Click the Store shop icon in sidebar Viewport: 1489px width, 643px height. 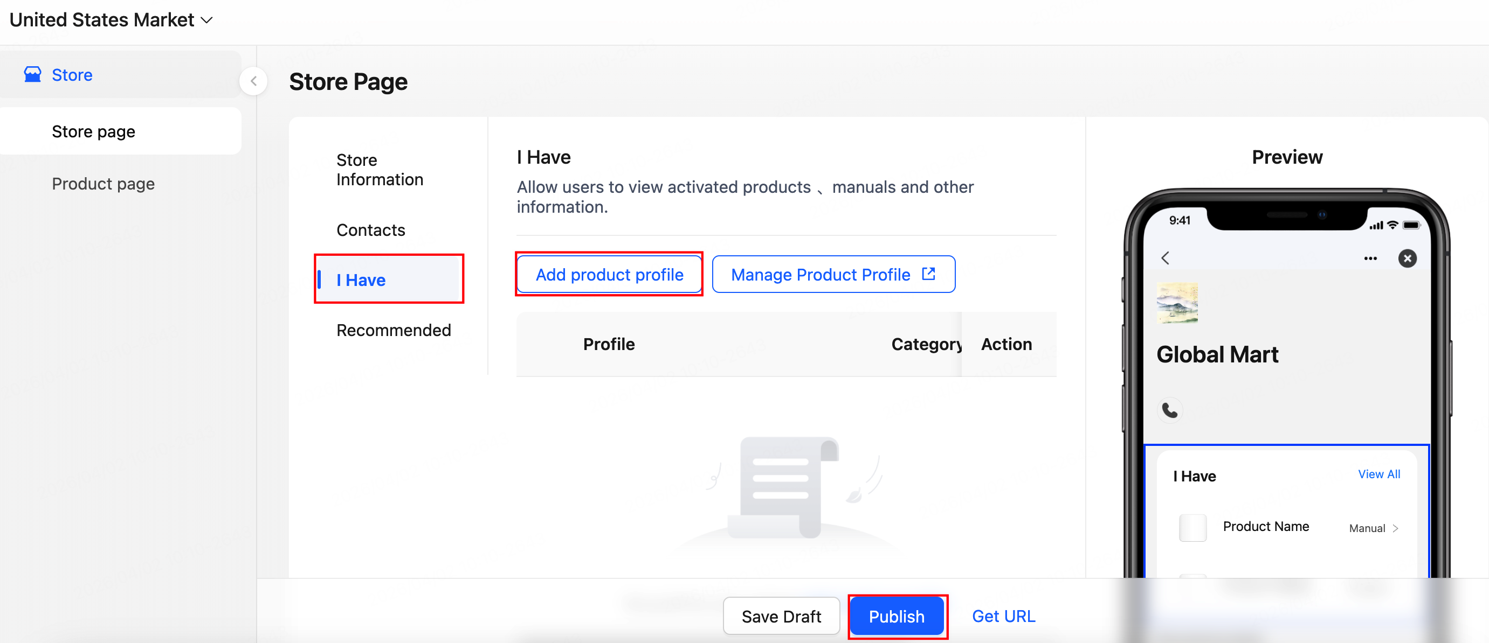click(32, 74)
